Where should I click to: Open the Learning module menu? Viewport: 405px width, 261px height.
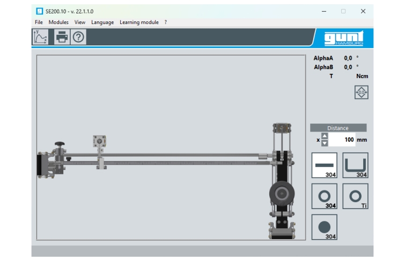[x=139, y=22]
